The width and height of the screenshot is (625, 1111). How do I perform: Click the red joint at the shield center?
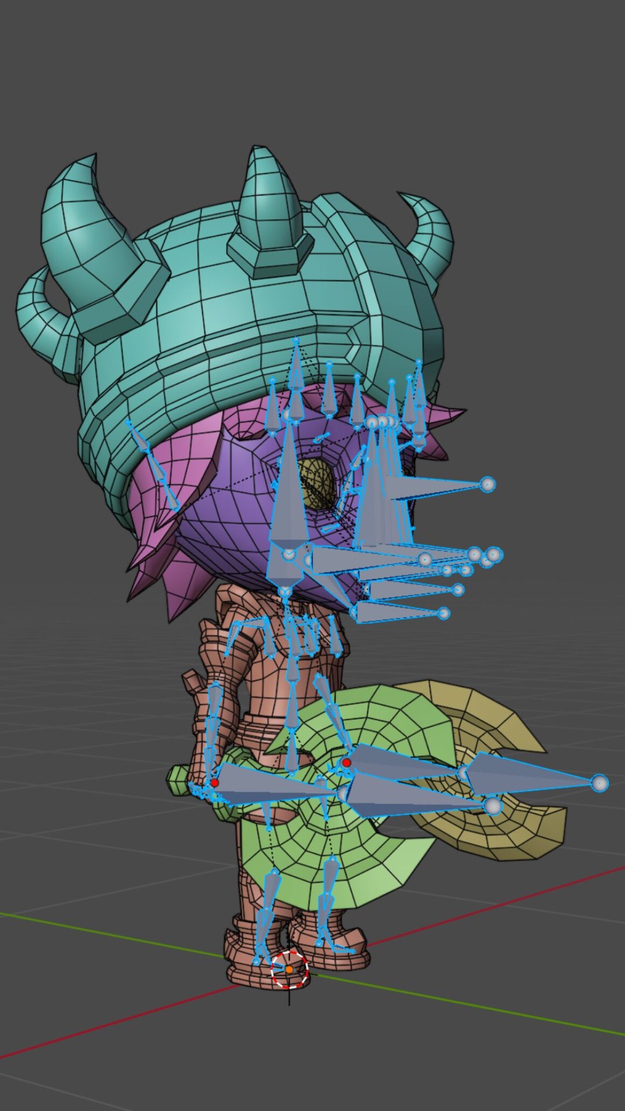tap(346, 762)
